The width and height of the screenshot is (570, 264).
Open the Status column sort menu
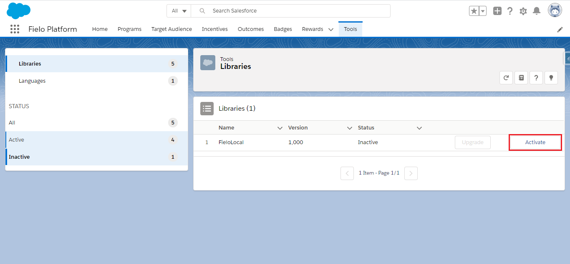coord(419,128)
